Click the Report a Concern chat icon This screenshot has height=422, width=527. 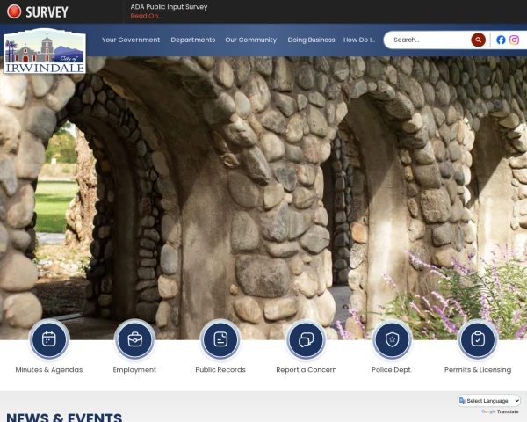(x=307, y=339)
